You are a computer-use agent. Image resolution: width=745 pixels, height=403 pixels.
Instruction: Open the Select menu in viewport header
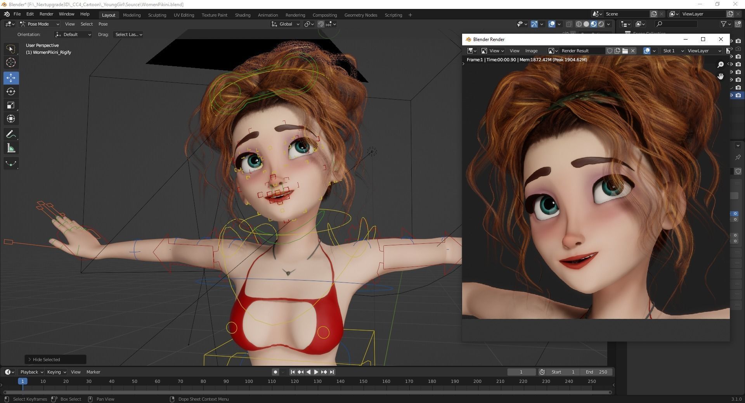87,24
